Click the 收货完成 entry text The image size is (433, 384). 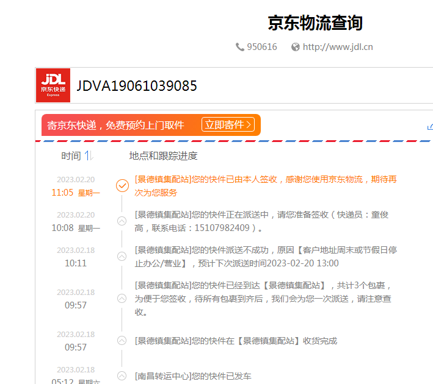236,341
